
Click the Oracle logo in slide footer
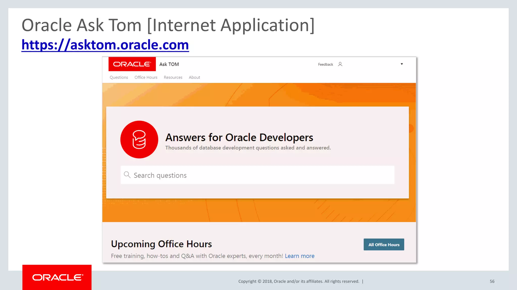point(57,277)
